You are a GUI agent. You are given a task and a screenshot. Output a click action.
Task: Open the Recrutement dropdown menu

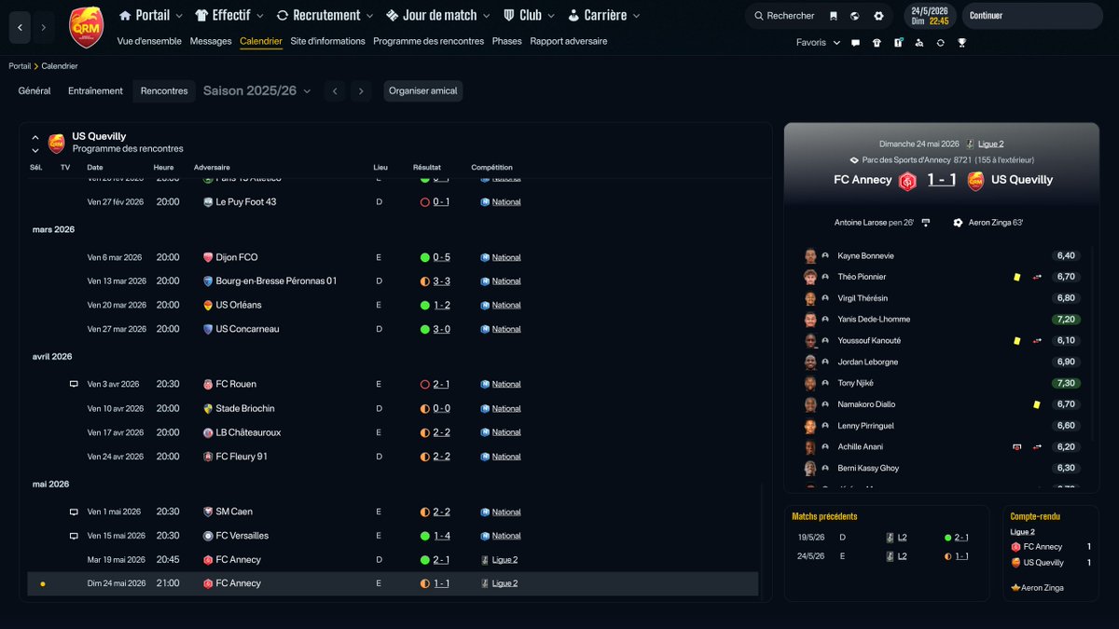click(325, 15)
